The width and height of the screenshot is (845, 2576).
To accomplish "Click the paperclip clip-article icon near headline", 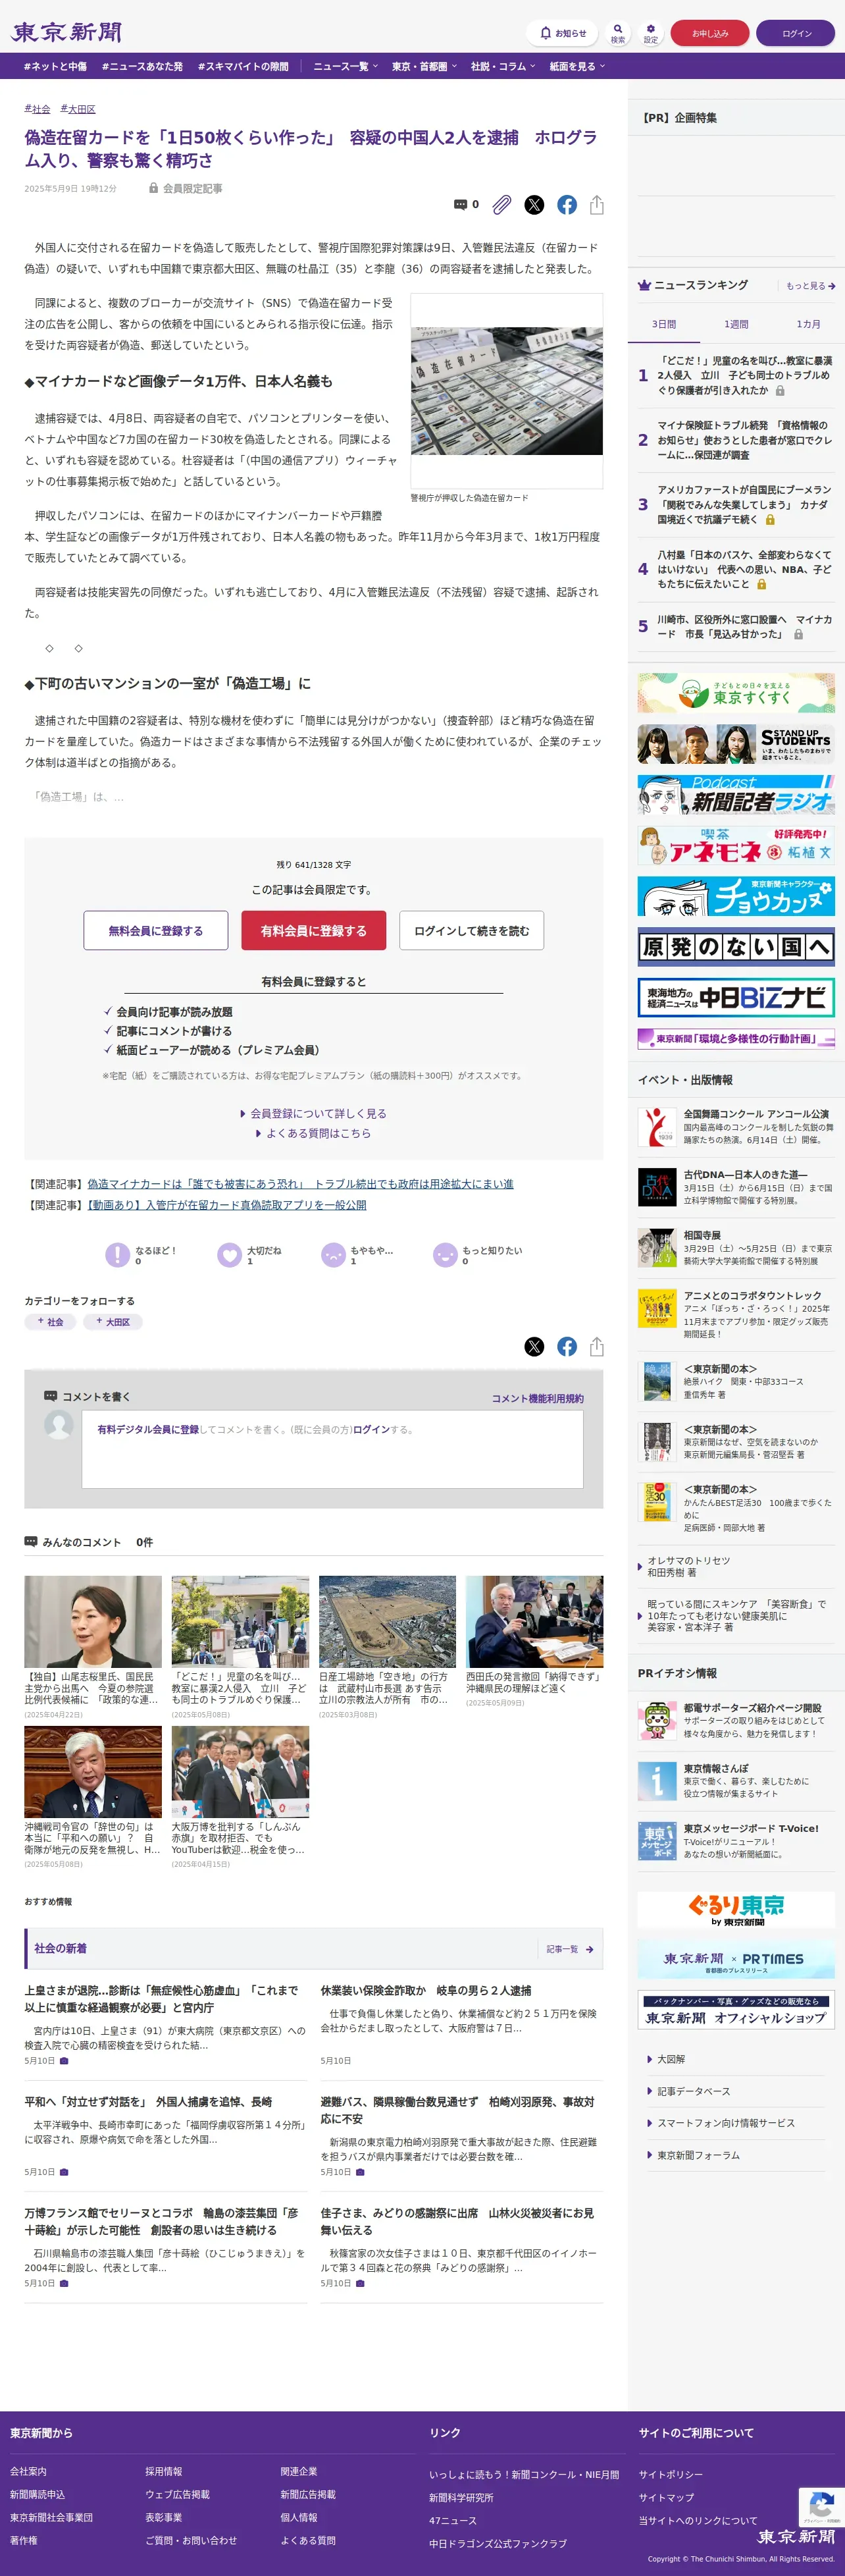I will 502,205.
